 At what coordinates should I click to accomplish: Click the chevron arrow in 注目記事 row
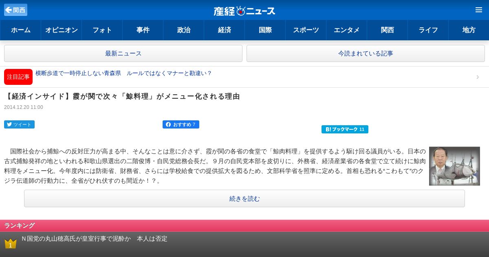tap(478, 77)
